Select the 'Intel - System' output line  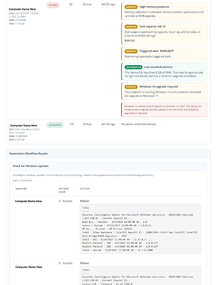117,250
